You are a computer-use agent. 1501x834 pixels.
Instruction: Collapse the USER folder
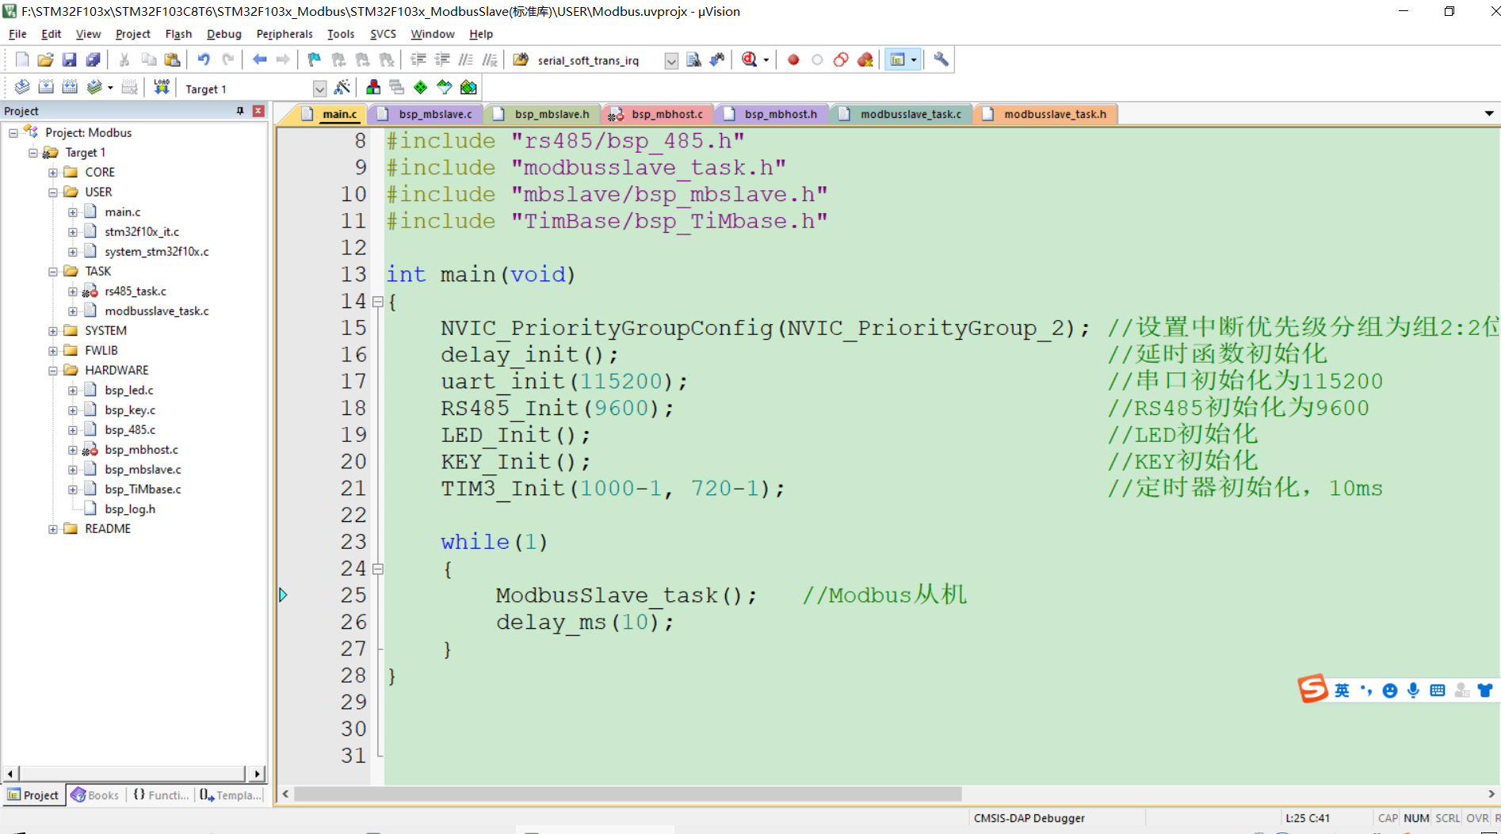pyautogui.click(x=53, y=192)
